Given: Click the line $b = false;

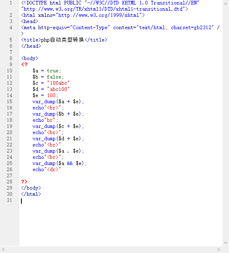Looking at the screenshot, I should [x=48, y=77].
